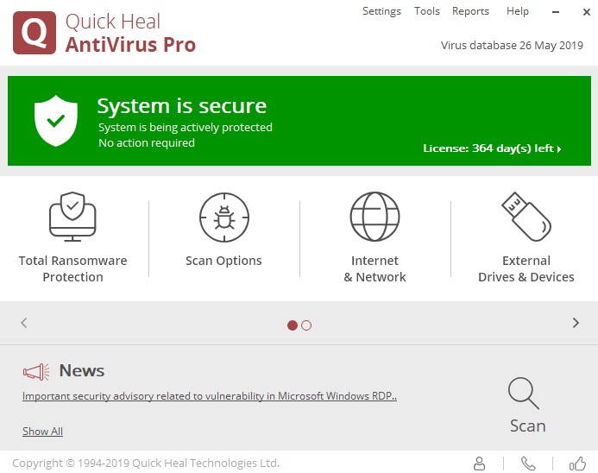
Task: Open the Tools menu
Action: click(427, 11)
